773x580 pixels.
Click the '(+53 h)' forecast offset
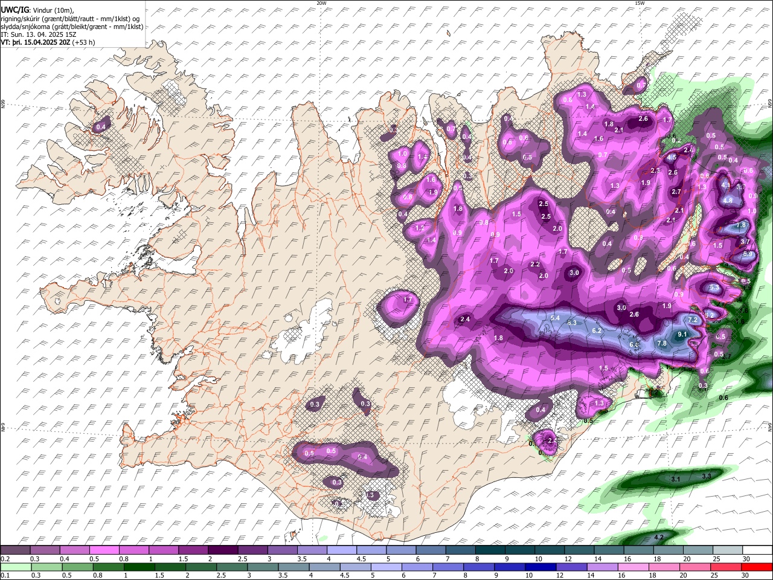pyautogui.click(x=84, y=42)
